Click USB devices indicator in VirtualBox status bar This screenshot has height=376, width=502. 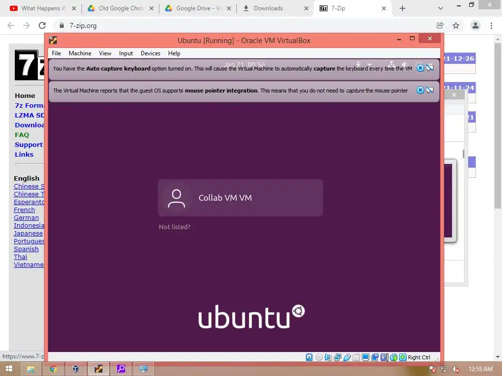click(347, 357)
